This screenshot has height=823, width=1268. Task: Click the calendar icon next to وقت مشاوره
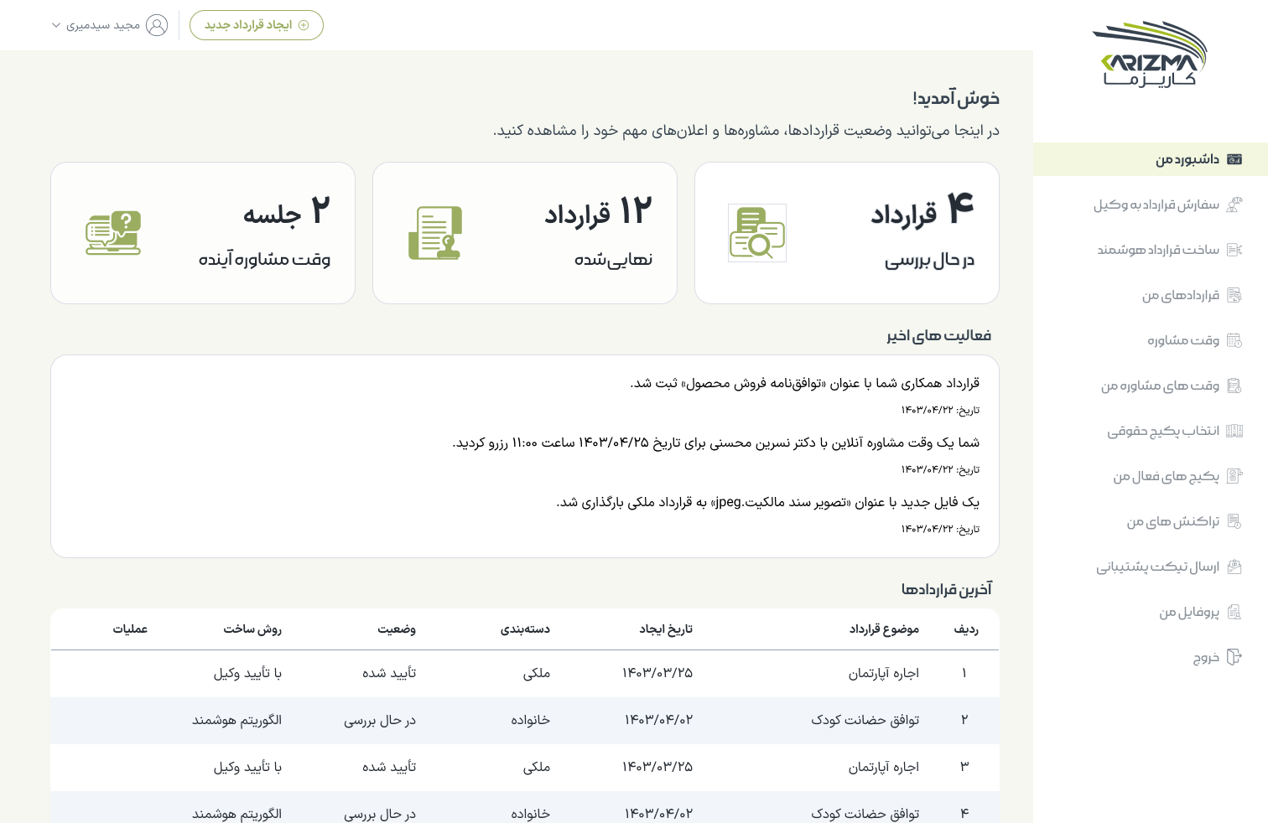1234,340
